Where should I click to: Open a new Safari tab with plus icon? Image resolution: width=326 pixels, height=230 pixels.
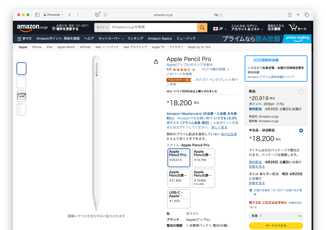coord(298,15)
